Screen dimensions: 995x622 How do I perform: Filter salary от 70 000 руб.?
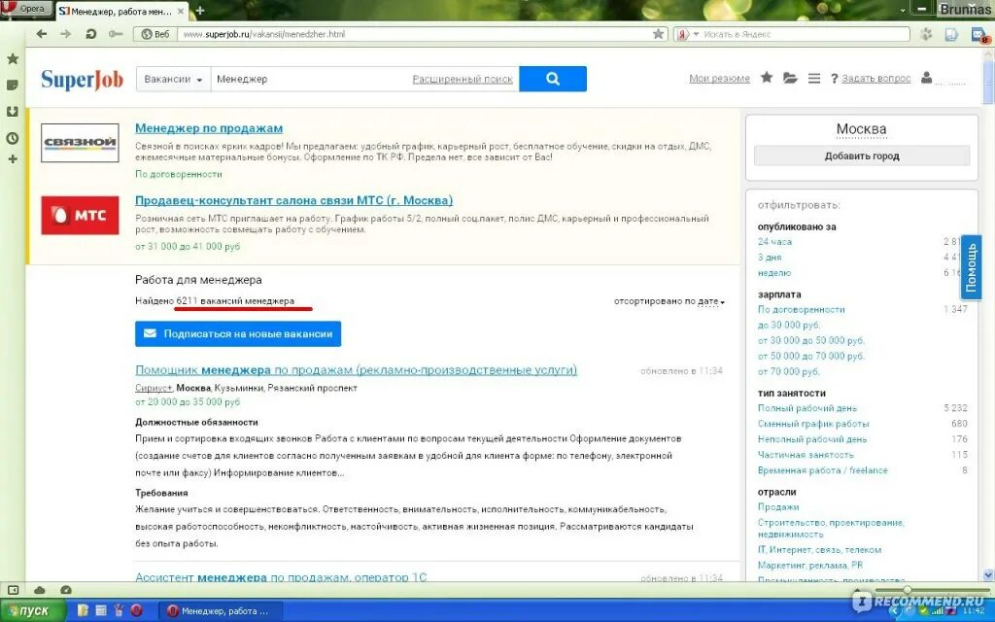tap(789, 372)
